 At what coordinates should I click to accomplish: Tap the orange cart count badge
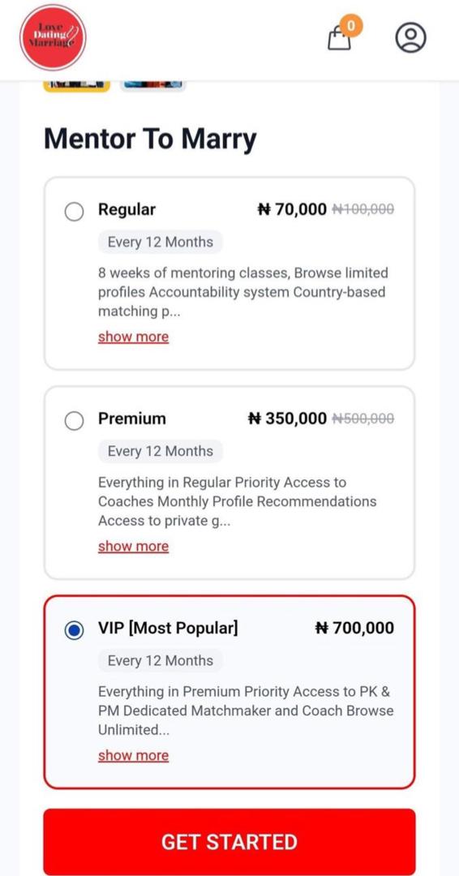pos(350,25)
